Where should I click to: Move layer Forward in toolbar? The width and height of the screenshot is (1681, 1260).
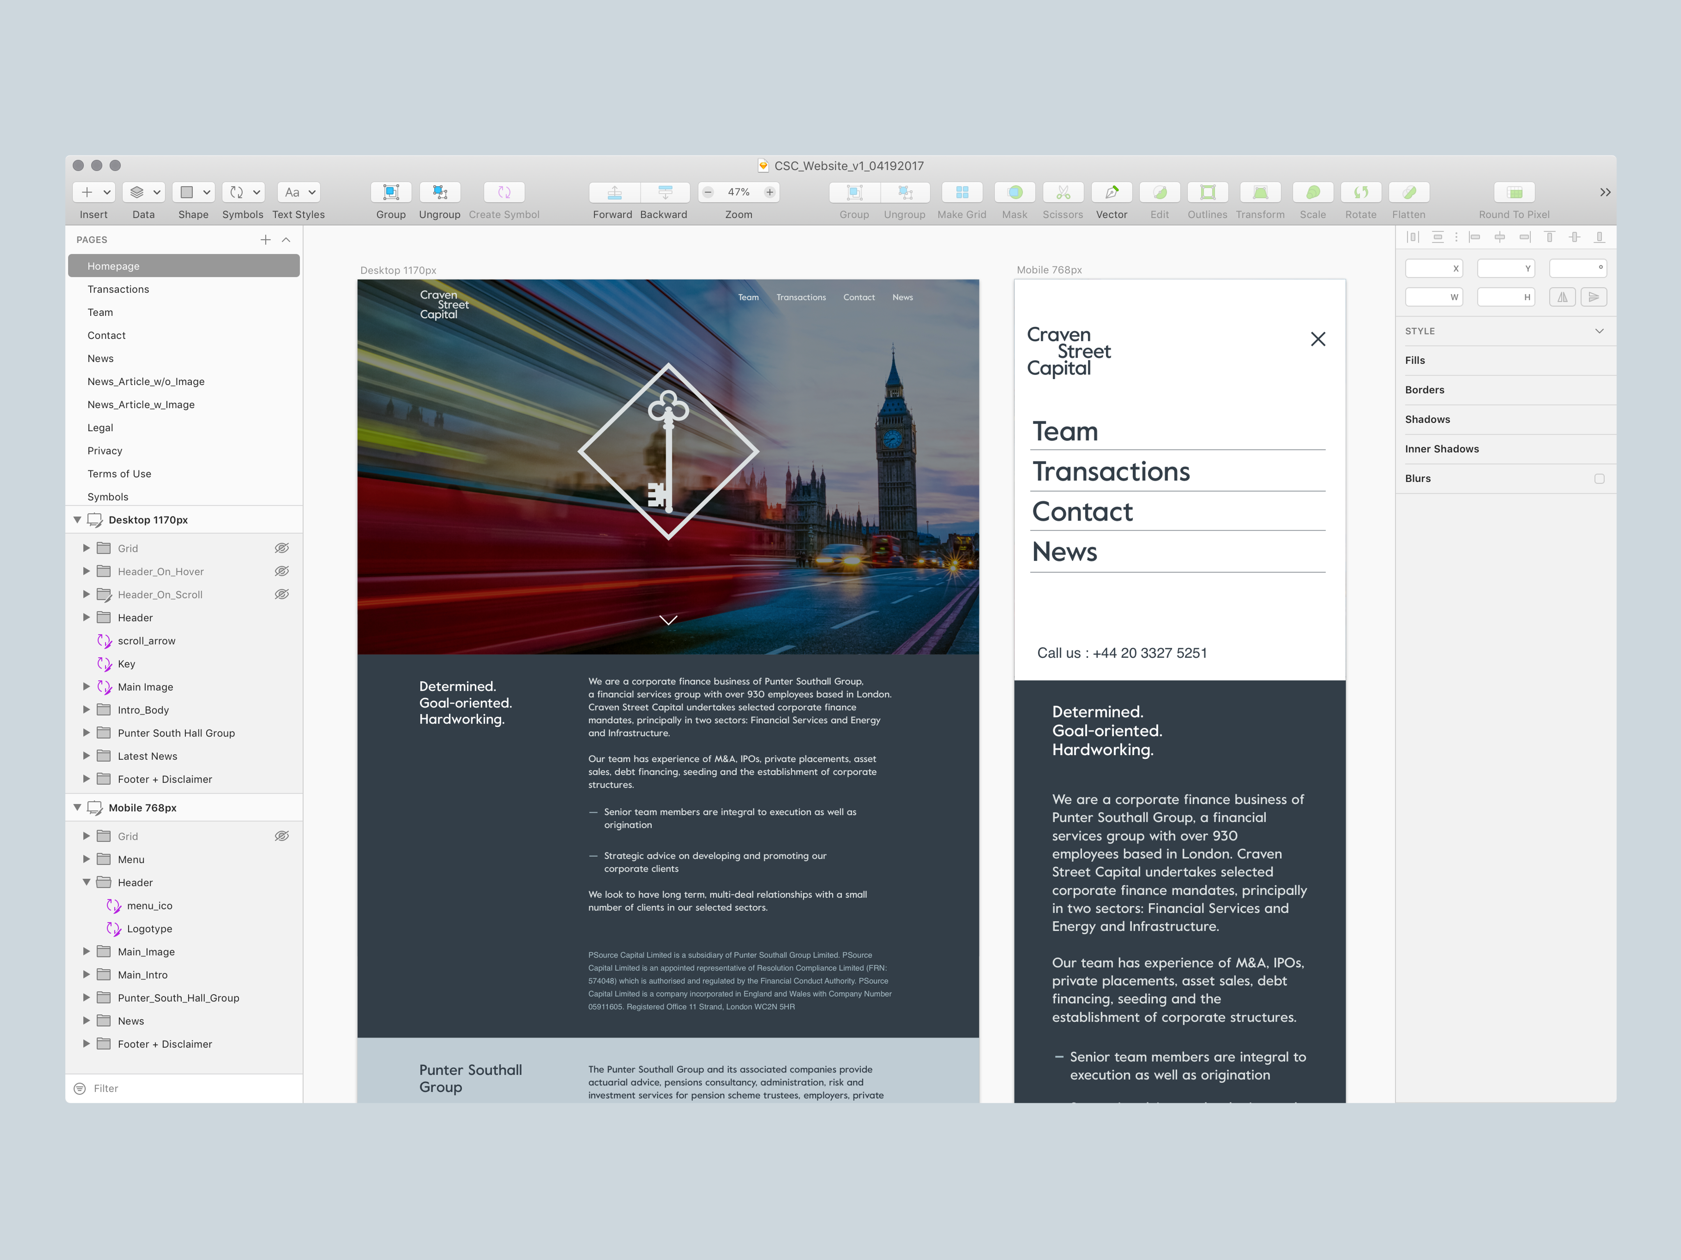[614, 192]
